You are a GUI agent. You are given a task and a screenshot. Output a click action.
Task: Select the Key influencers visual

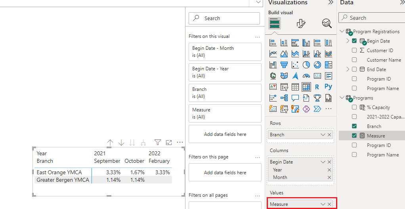tap(273, 98)
